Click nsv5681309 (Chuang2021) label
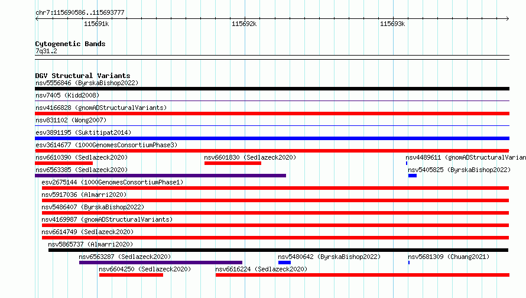 point(449,257)
